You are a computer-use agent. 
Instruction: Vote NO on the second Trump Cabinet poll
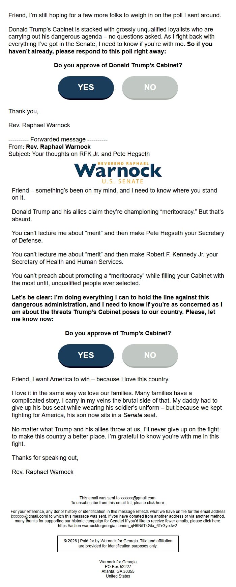[x=150, y=355]
